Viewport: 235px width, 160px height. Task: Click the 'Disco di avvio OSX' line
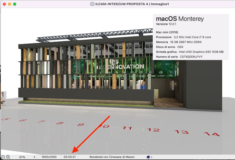click(x=170, y=47)
